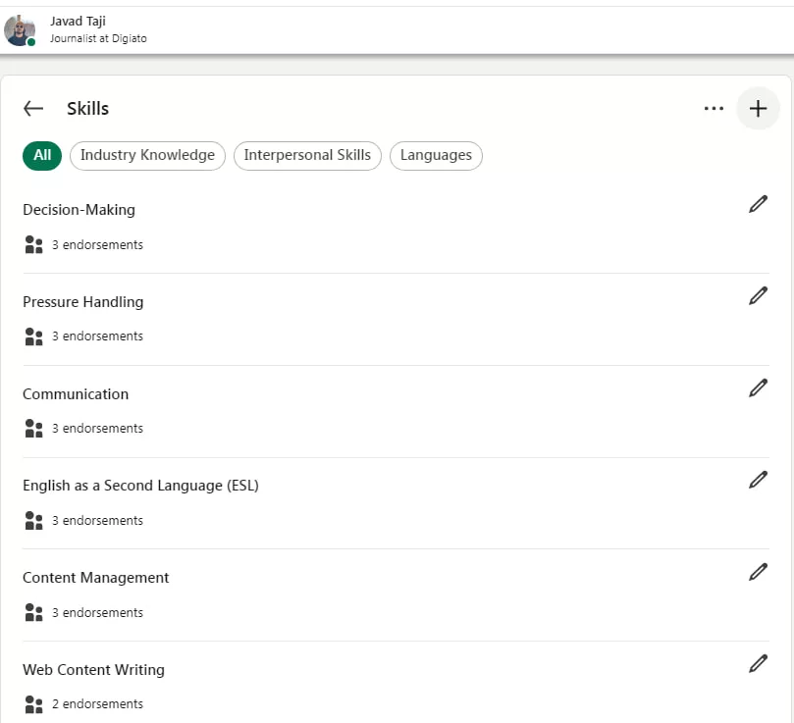Screen dimensions: 794x723
Task: Click pencil icon for Communication skill
Action: [x=758, y=388]
